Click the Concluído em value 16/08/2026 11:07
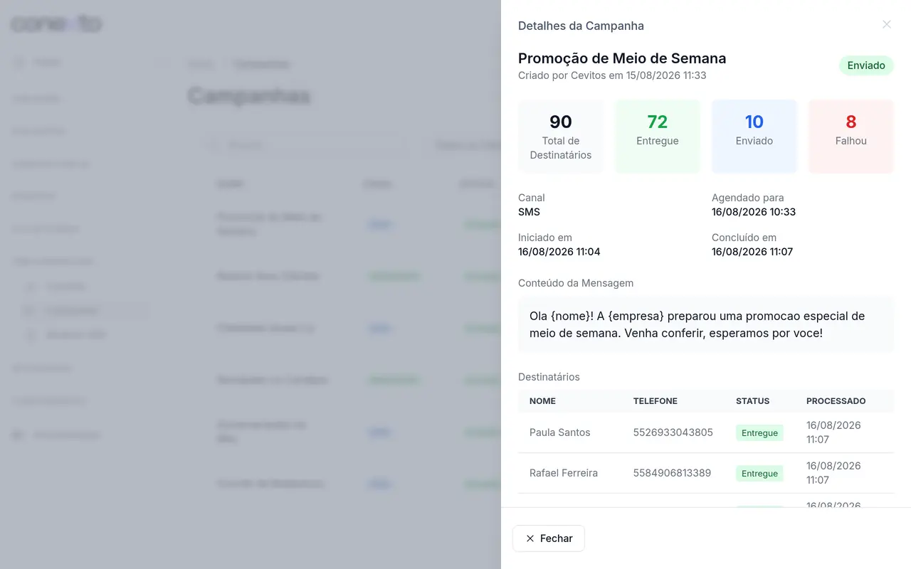Image resolution: width=911 pixels, height=569 pixels. click(752, 252)
